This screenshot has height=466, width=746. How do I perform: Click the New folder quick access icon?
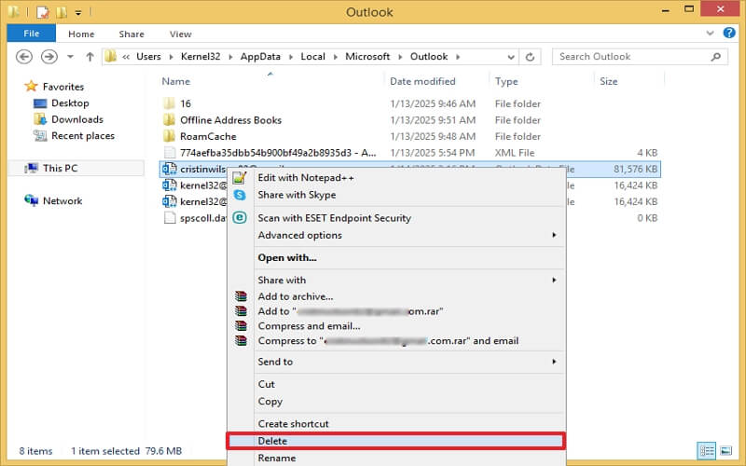(62, 12)
